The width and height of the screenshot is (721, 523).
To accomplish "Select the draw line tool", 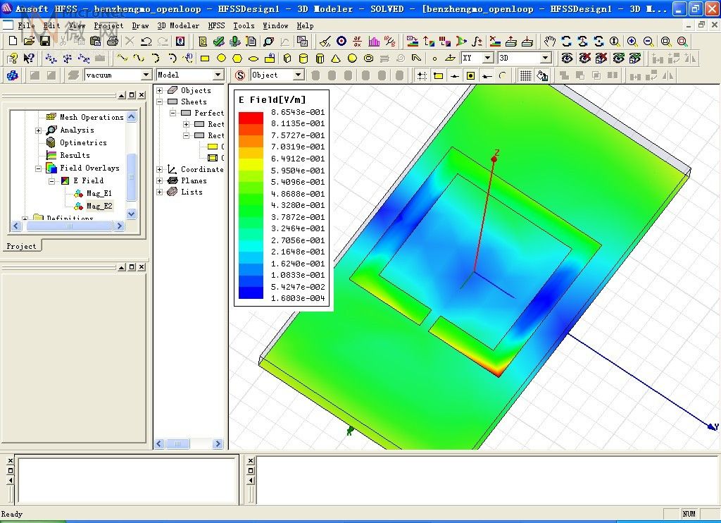I will (x=122, y=59).
